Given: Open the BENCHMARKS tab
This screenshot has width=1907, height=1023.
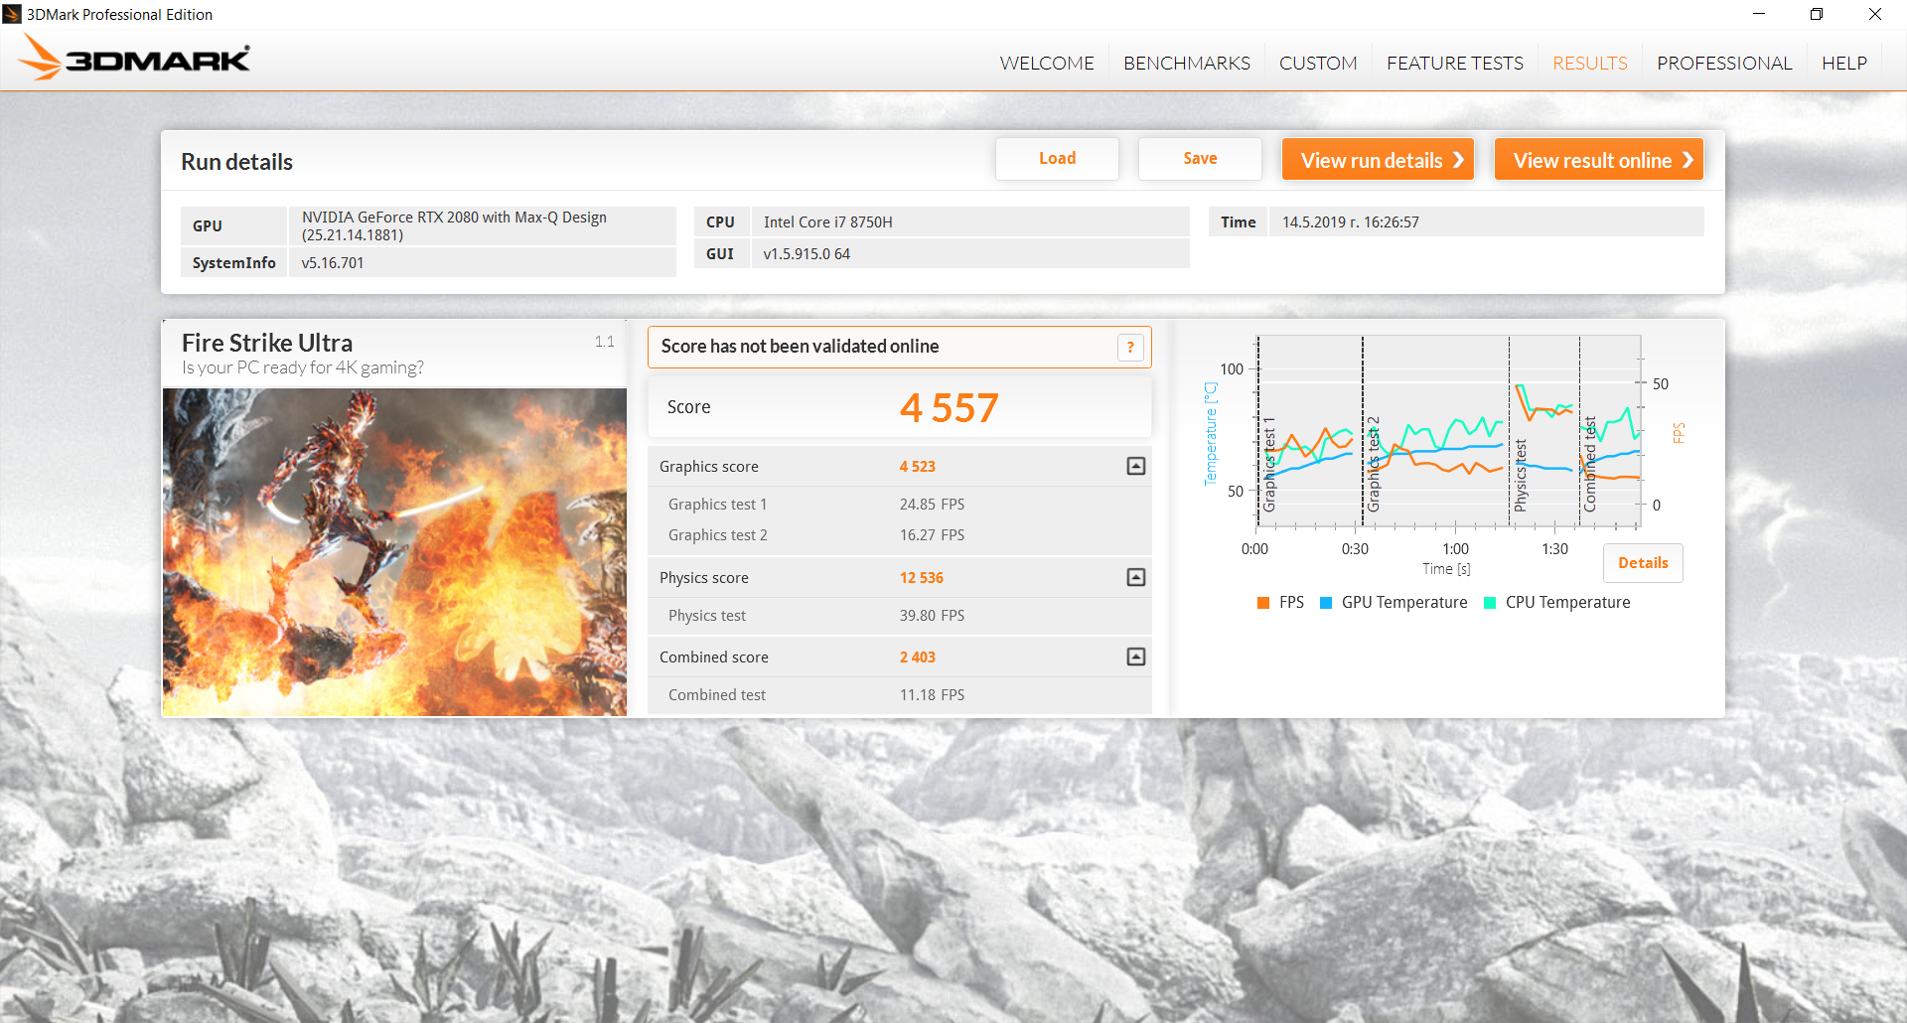Looking at the screenshot, I should click(x=1187, y=63).
